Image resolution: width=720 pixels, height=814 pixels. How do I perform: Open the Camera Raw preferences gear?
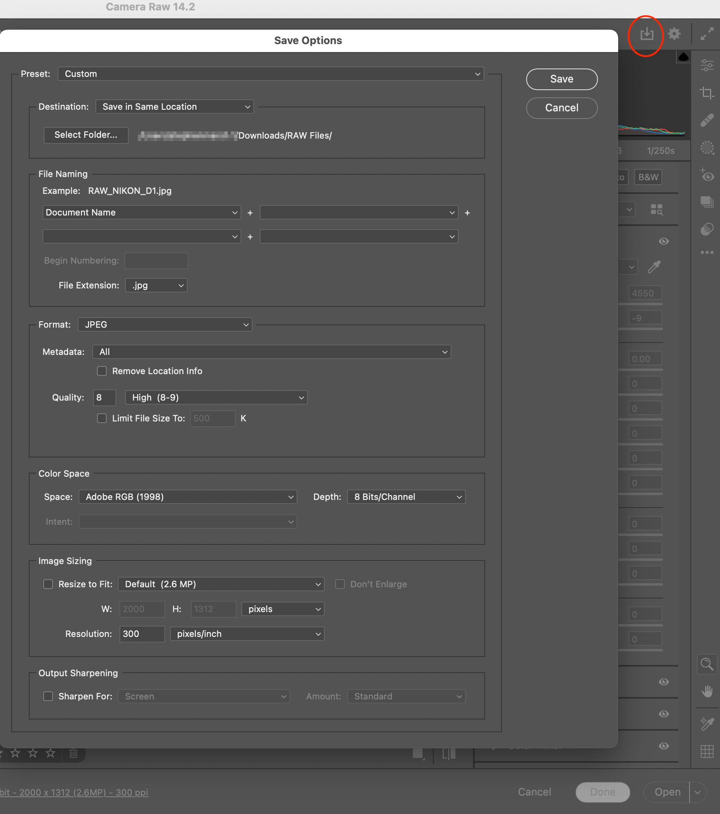click(674, 34)
